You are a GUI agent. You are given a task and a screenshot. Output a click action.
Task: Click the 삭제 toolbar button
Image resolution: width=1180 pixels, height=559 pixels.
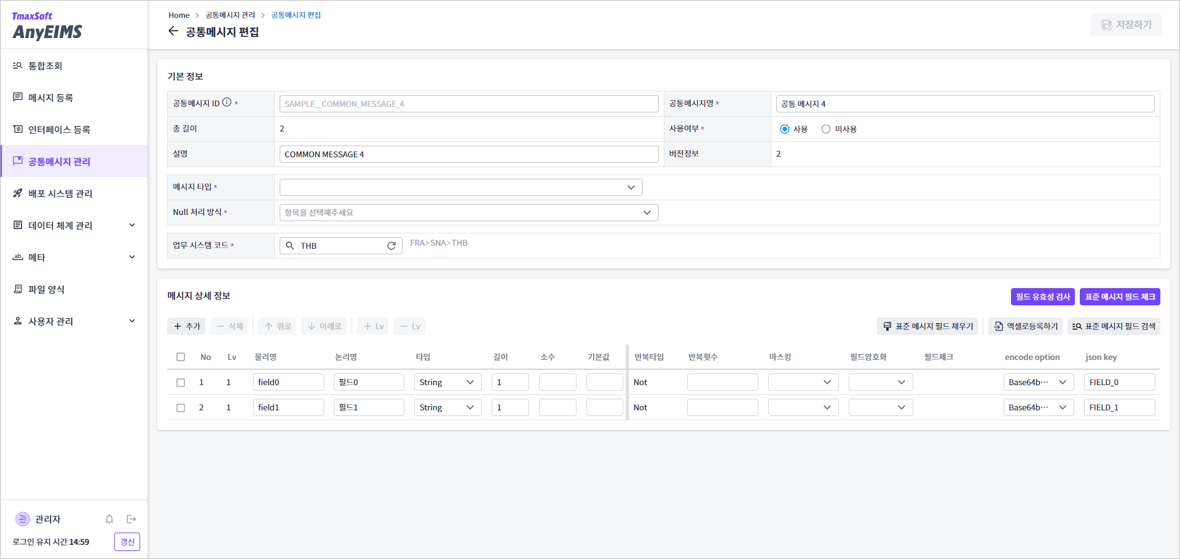pos(229,326)
